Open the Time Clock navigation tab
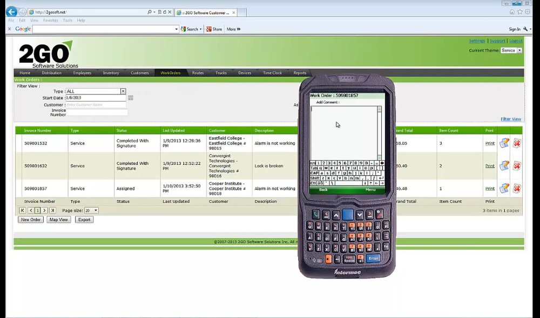 click(x=272, y=73)
